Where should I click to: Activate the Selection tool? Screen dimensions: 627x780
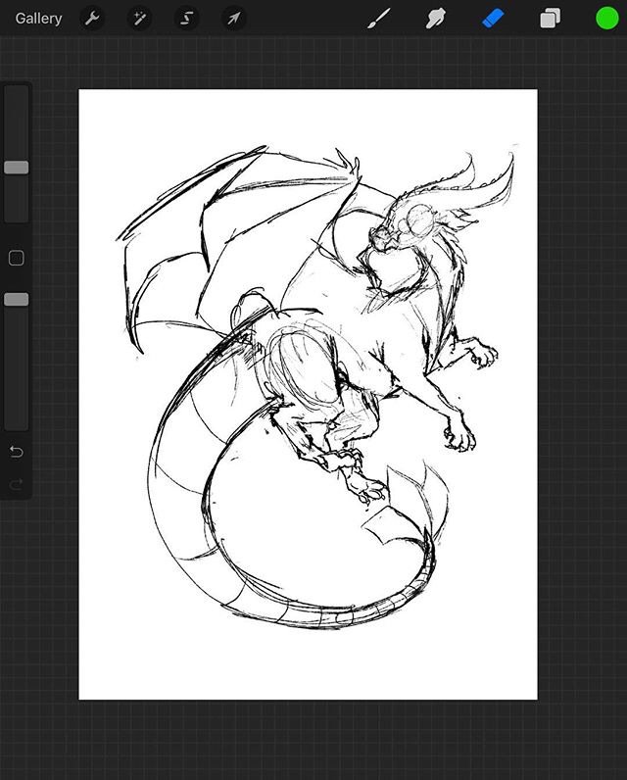(186, 19)
